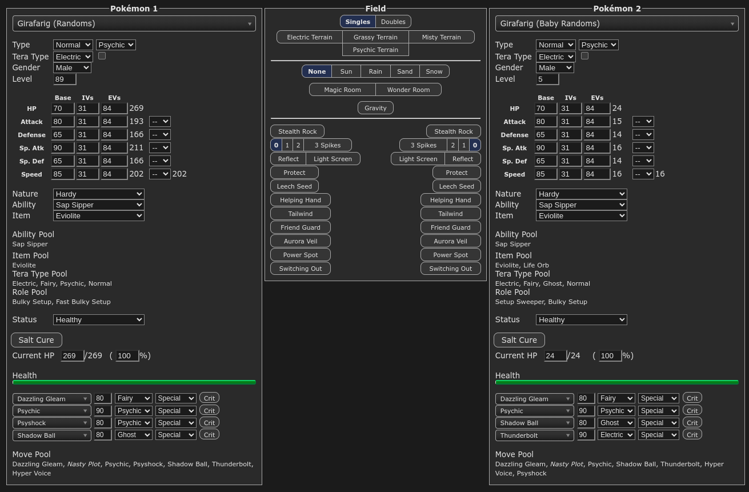Toggle Wonder Room

[x=408, y=90]
